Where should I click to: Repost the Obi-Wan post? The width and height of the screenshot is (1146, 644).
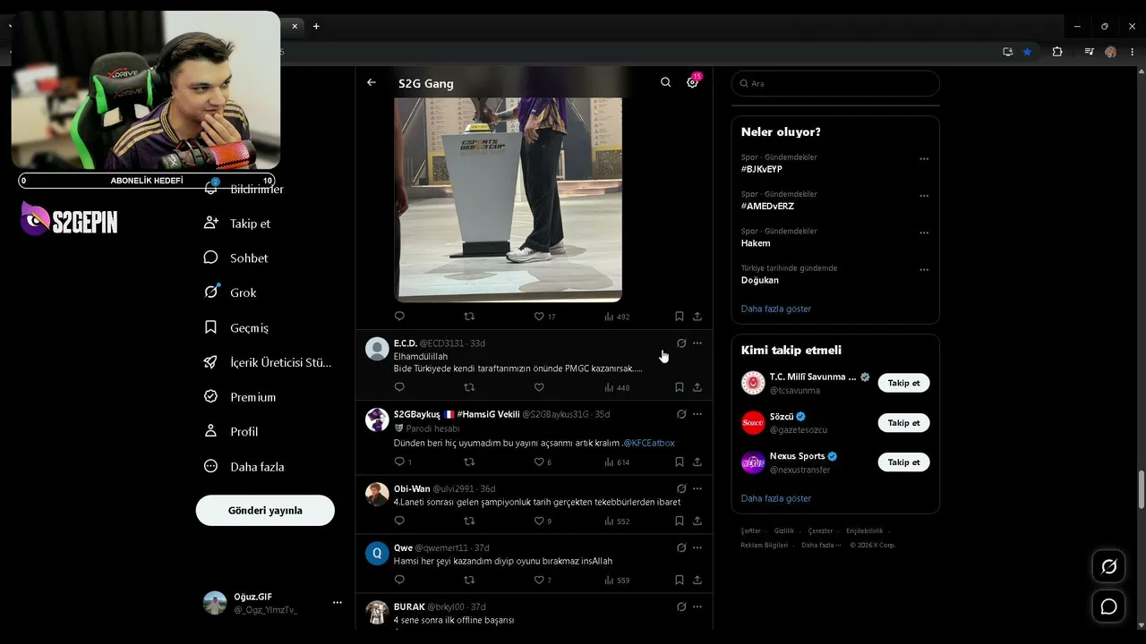click(469, 521)
